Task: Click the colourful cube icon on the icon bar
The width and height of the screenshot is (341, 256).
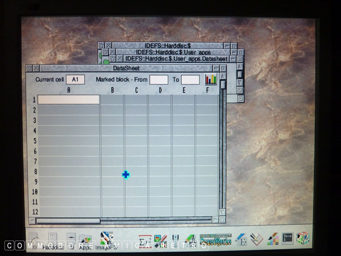Action: pos(302,239)
